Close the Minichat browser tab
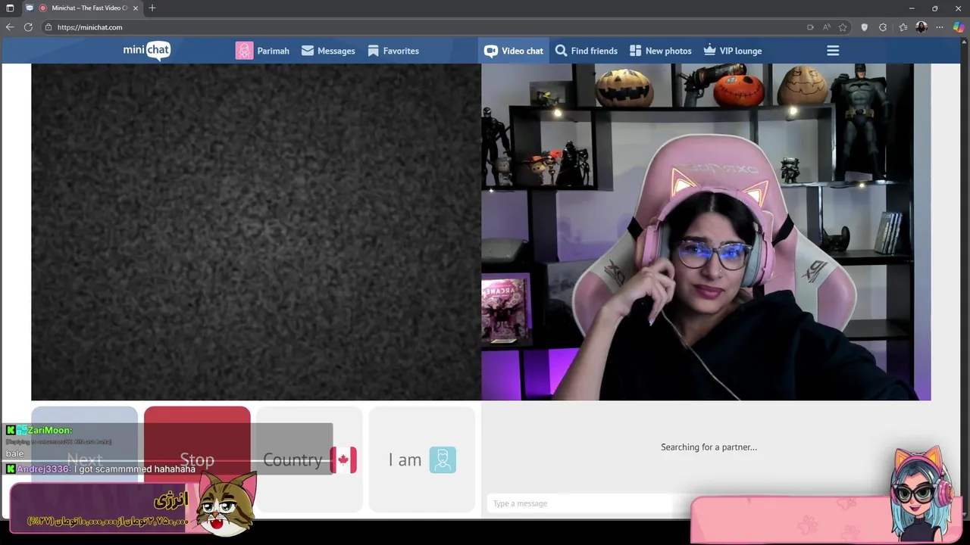This screenshot has height=545, width=970. (x=136, y=8)
